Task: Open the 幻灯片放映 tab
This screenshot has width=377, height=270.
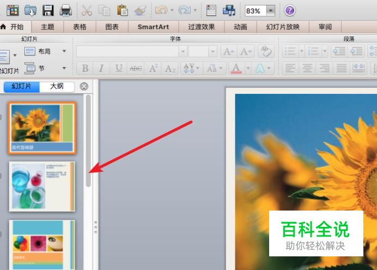Action: (283, 27)
